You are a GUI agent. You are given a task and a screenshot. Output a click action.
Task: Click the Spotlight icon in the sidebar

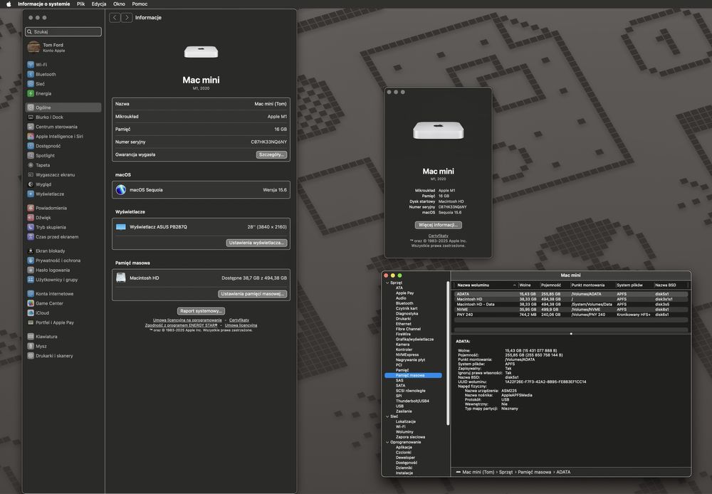31,155
